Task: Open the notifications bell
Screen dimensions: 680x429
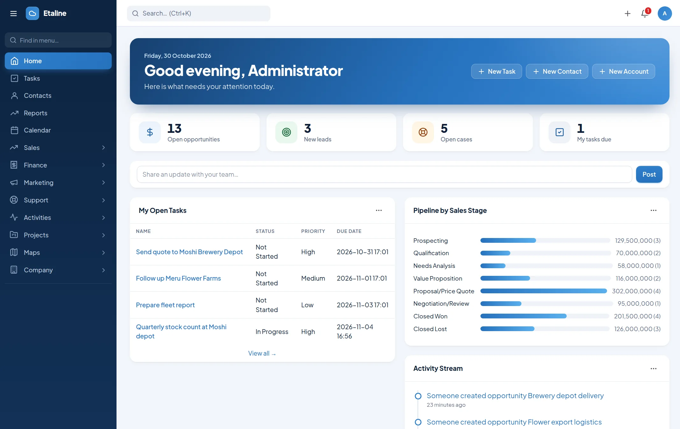Action: 645,13
